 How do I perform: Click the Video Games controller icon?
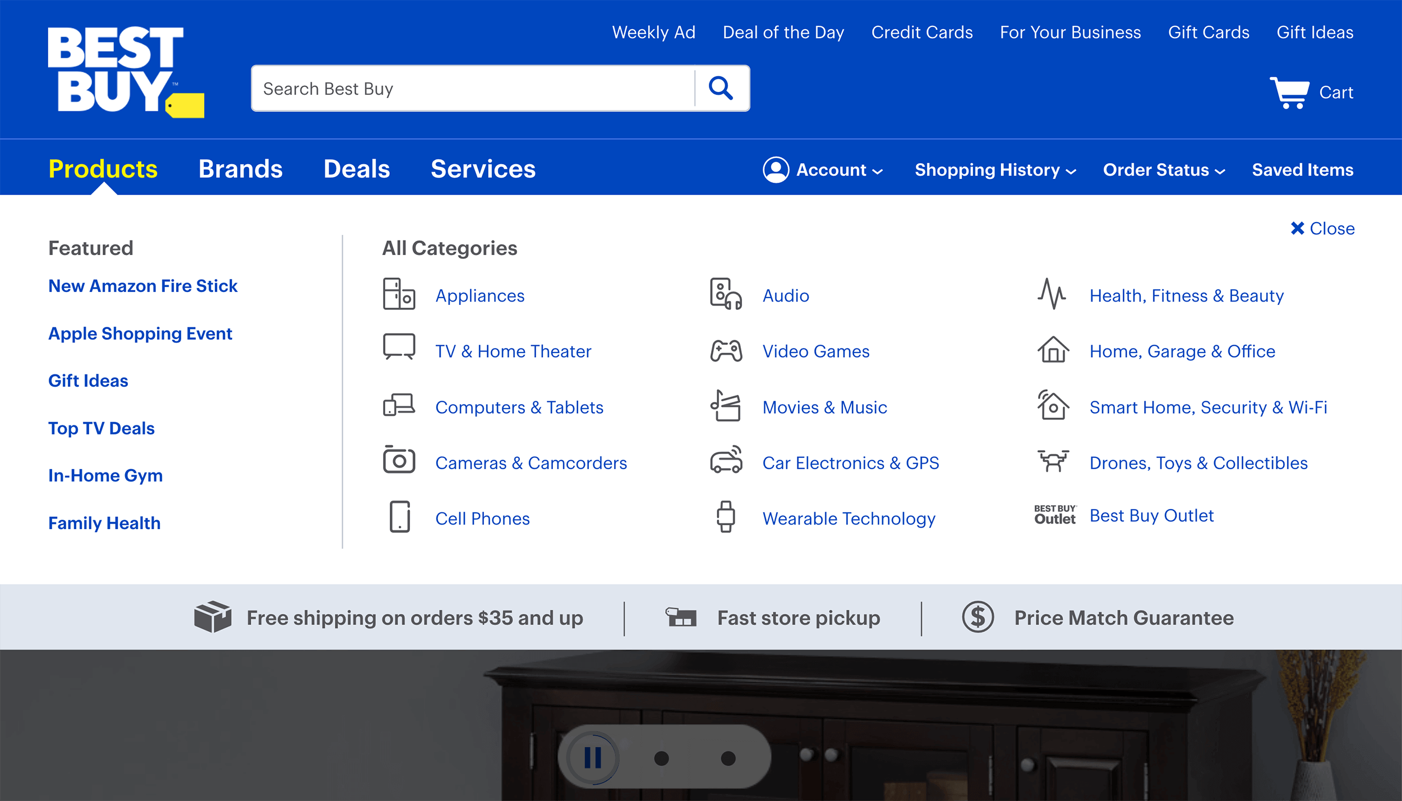coord(725,349)
